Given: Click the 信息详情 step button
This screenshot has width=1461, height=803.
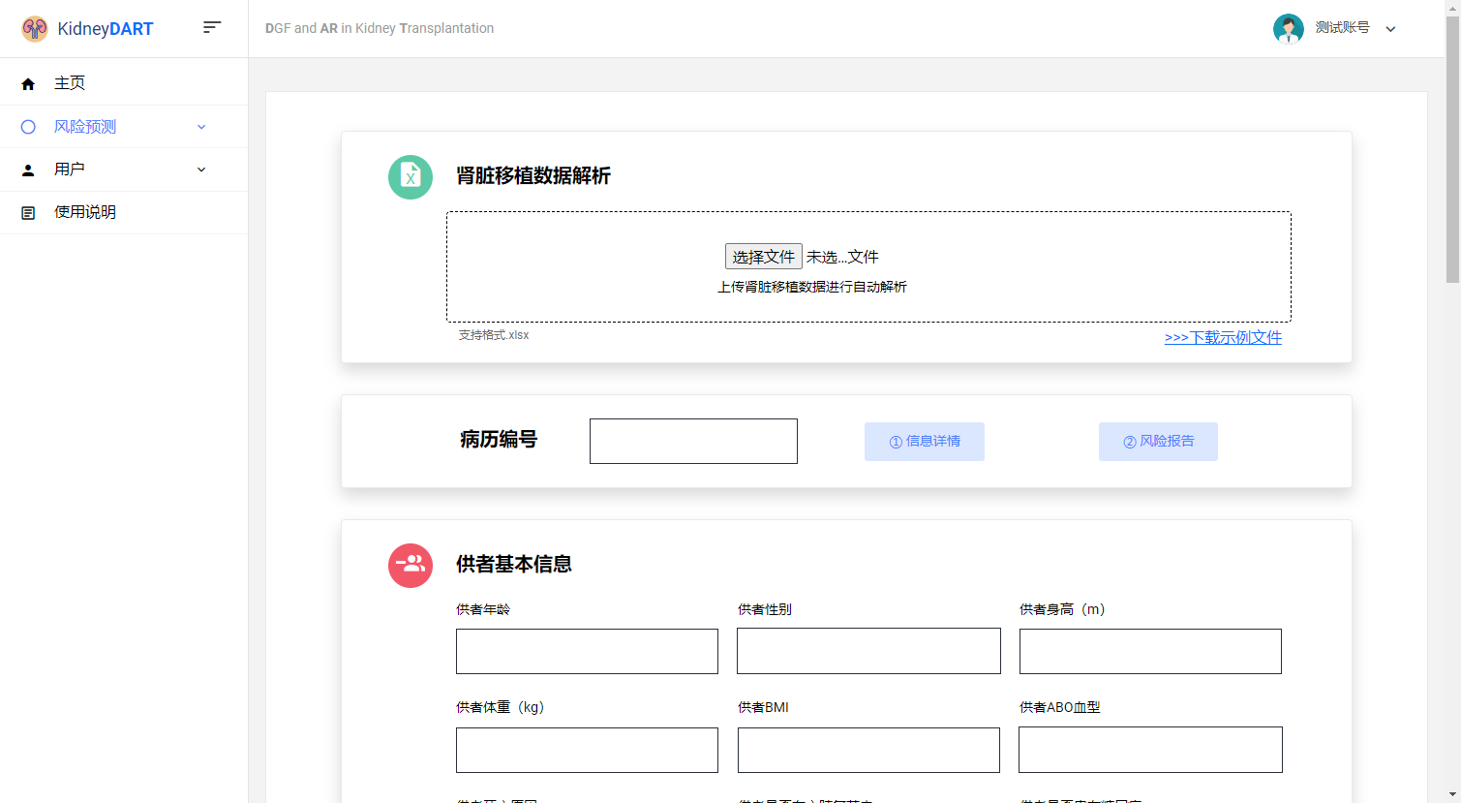Looking at the screenshot, I should pyautogui.click(x=925, y=442).
